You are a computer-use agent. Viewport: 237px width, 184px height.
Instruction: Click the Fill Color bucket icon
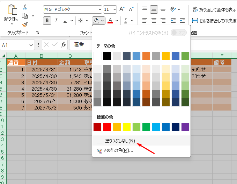(96, 20)
